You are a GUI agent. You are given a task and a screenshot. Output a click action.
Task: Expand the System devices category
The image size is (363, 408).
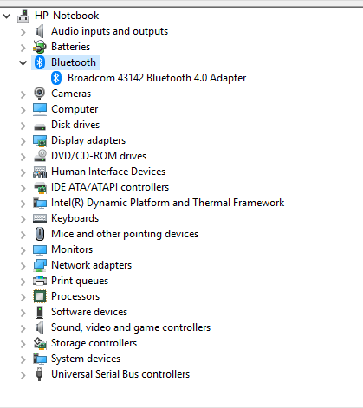pos(23,359)
